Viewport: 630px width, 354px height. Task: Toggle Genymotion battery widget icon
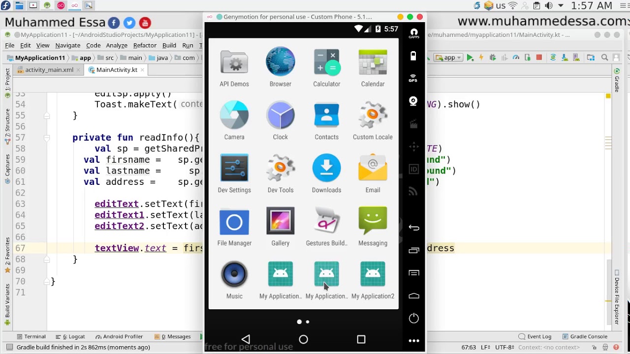tap(413, 56)
